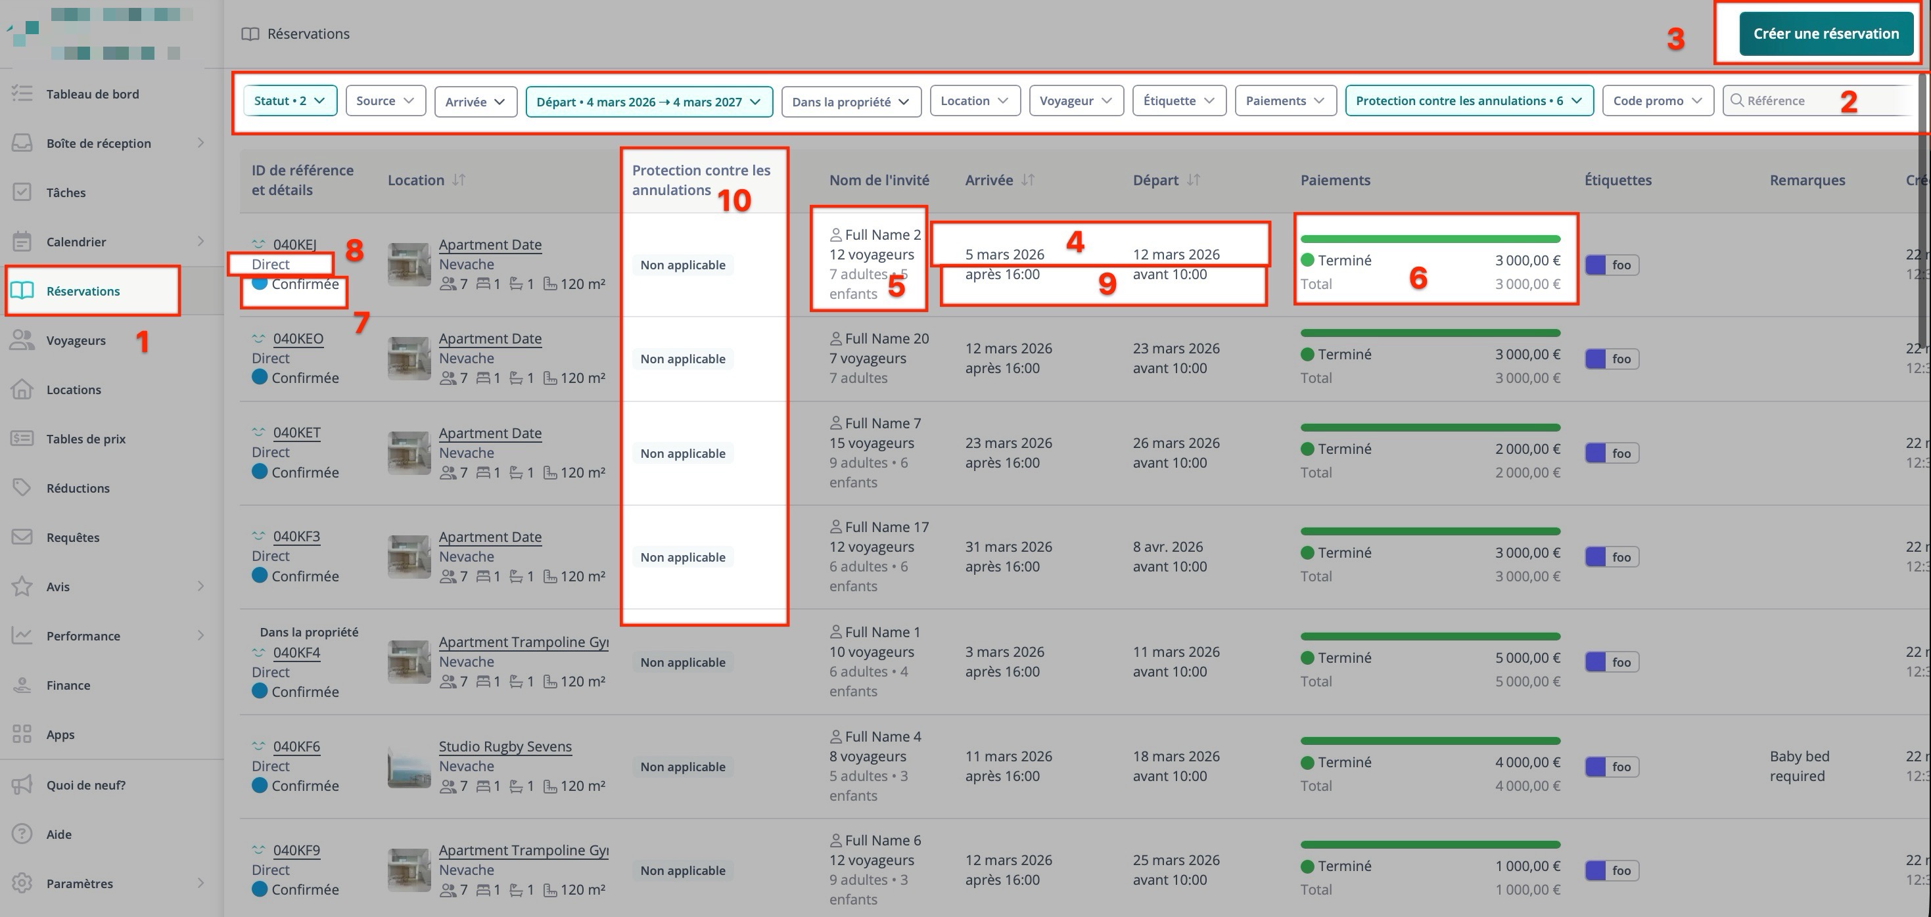Screen dimensions: 1931x917
Task: Expand the Boîte de réception submenu
Action: pos(200,143)
